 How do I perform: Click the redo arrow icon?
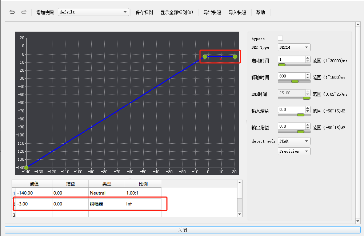24,12
